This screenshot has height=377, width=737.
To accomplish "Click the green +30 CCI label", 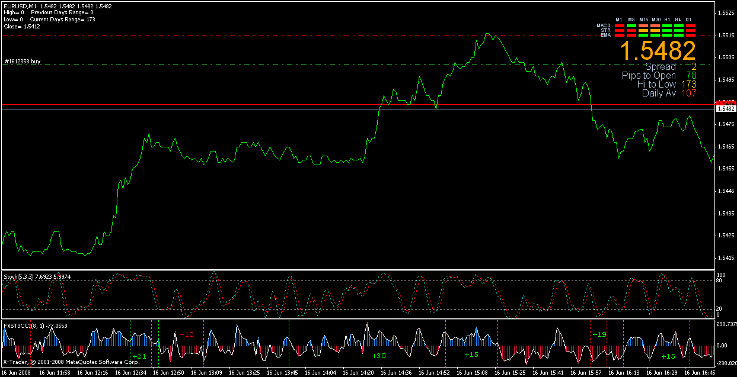I will click(378, 356).
